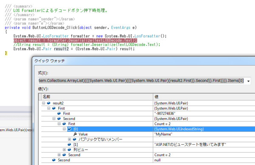This screenshot has height=165, width=255.
Task: Select the [1] row name
Action: [x=76, y=145]
